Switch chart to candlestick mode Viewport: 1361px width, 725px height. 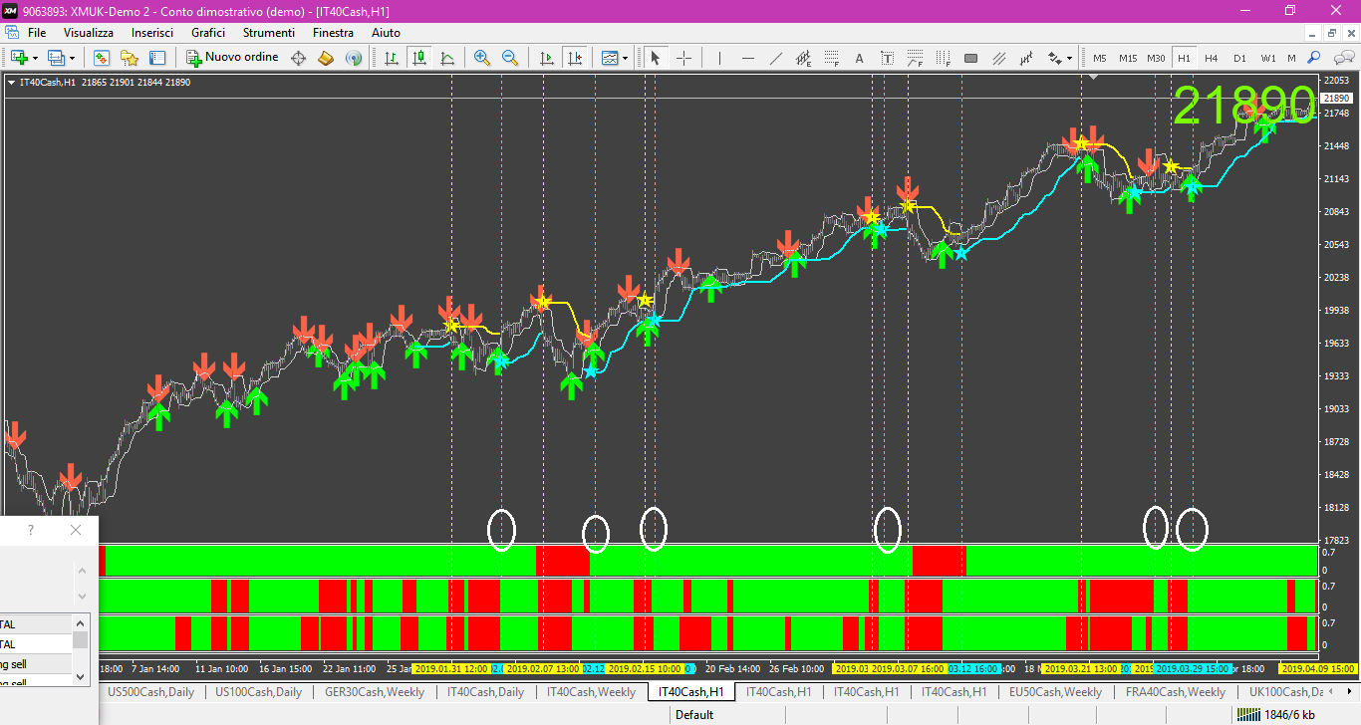click(x=418, y=58)
